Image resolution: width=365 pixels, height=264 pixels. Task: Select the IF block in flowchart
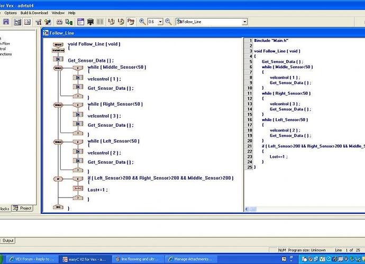pyautogui.click(x=58, y=179)
